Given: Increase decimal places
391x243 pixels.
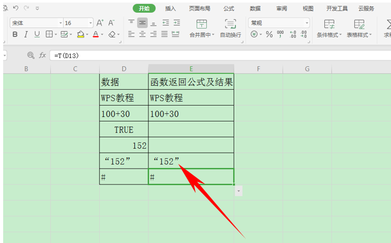Looking at the screenshot, I should pyautogui.click(x=293, y=34).
